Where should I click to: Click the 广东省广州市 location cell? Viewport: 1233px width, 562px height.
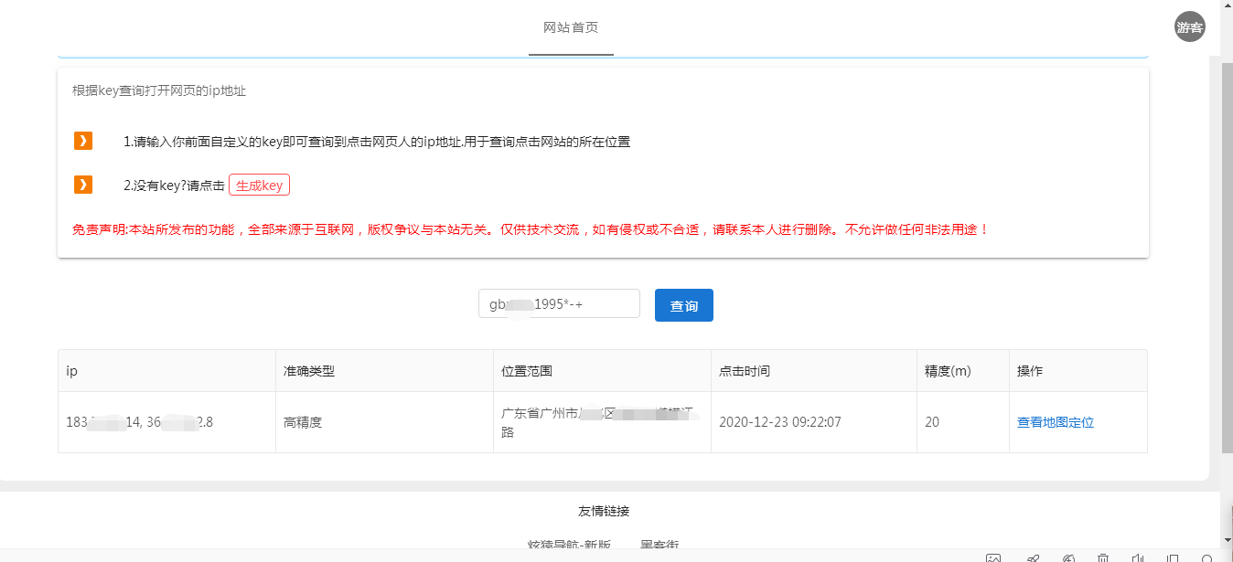coord(603,422)
